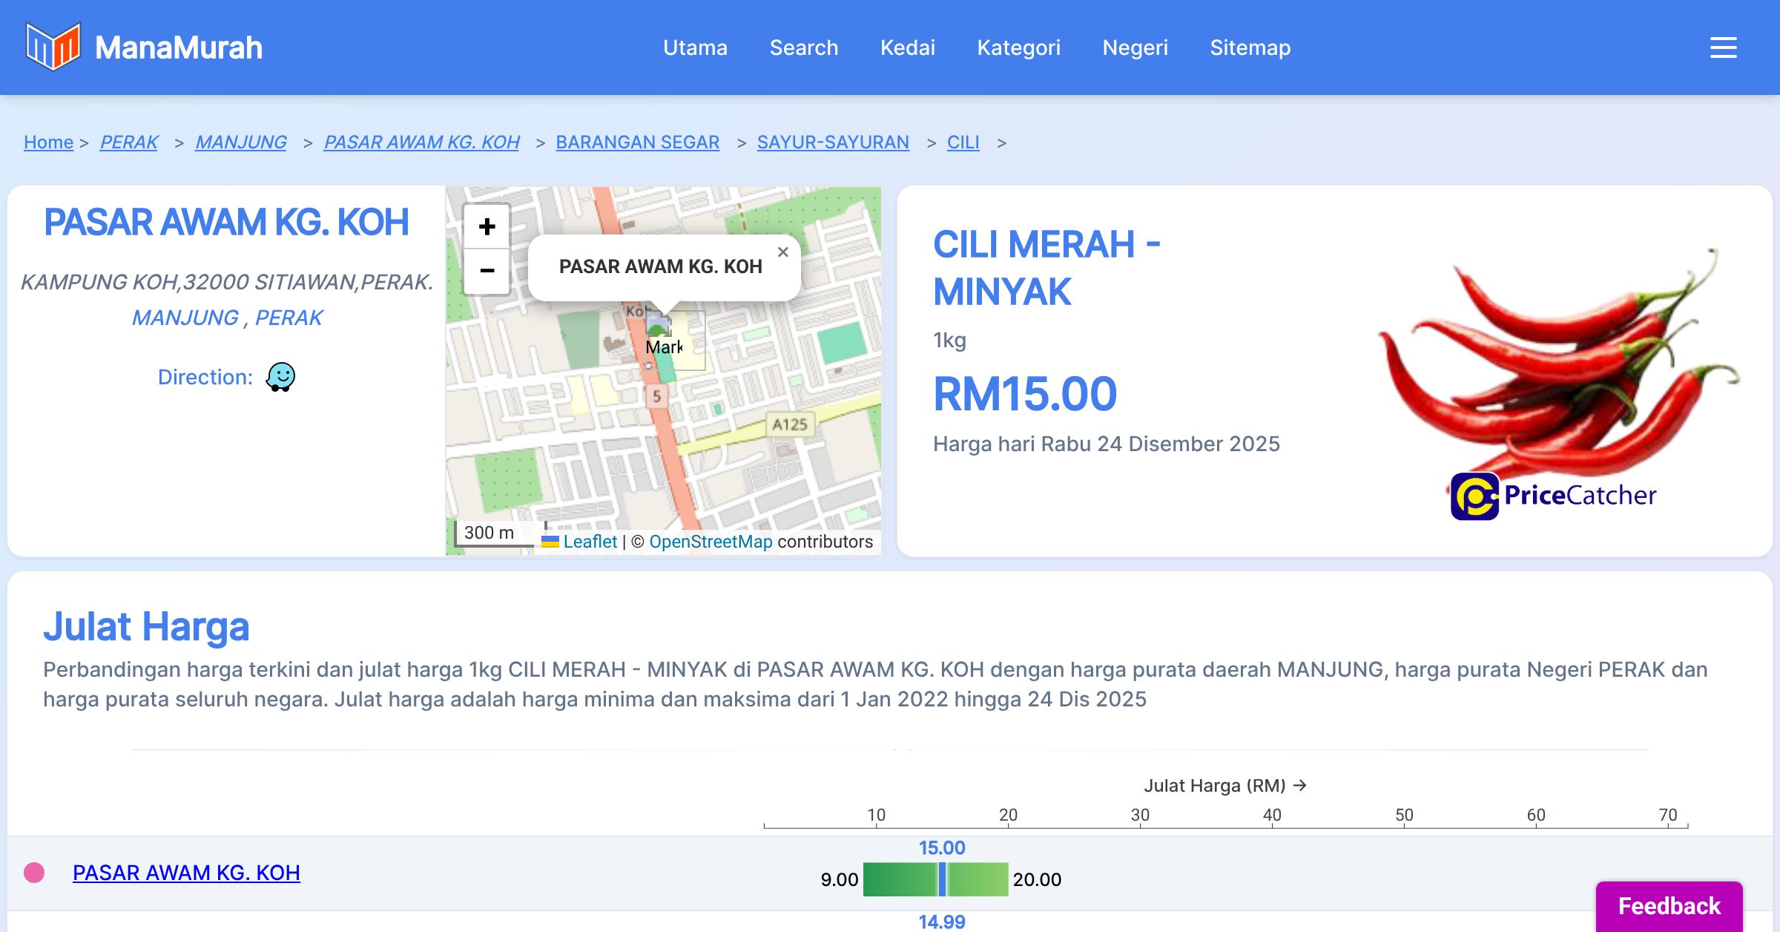
Task: Zoom in on the map
Action: pos(487,226)
